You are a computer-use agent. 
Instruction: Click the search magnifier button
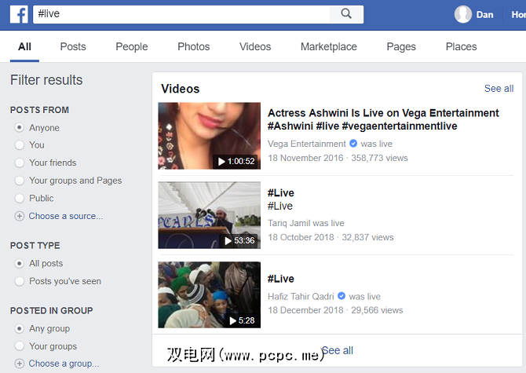346,14
